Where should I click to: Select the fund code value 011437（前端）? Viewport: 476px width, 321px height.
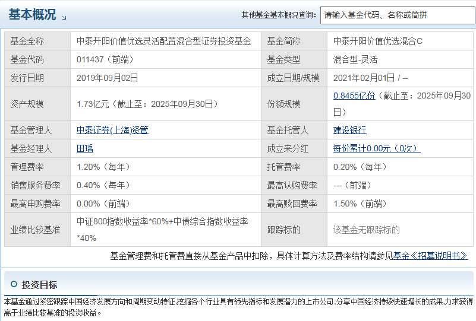coord(105,59)
